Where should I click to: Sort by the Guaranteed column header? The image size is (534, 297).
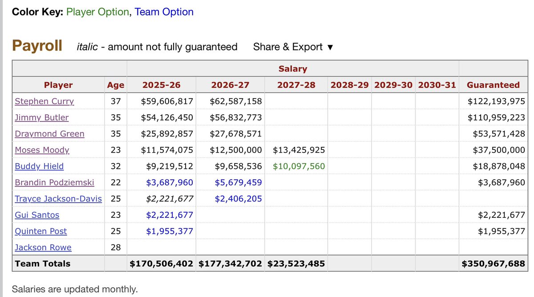click(493, 85)
